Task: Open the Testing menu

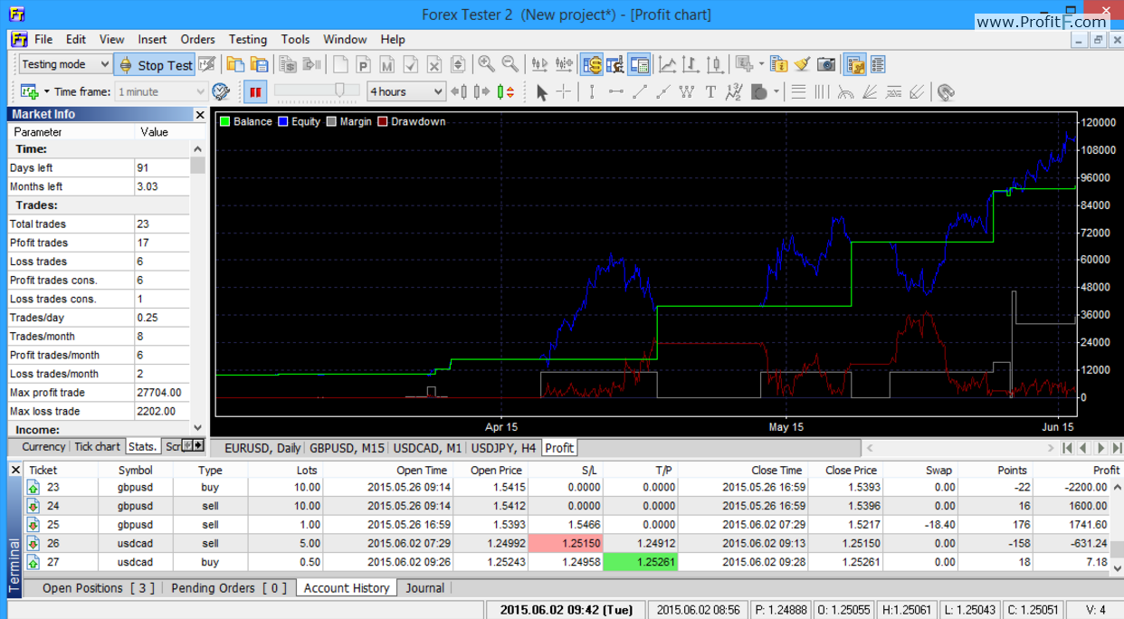Action: coord(247,39)
